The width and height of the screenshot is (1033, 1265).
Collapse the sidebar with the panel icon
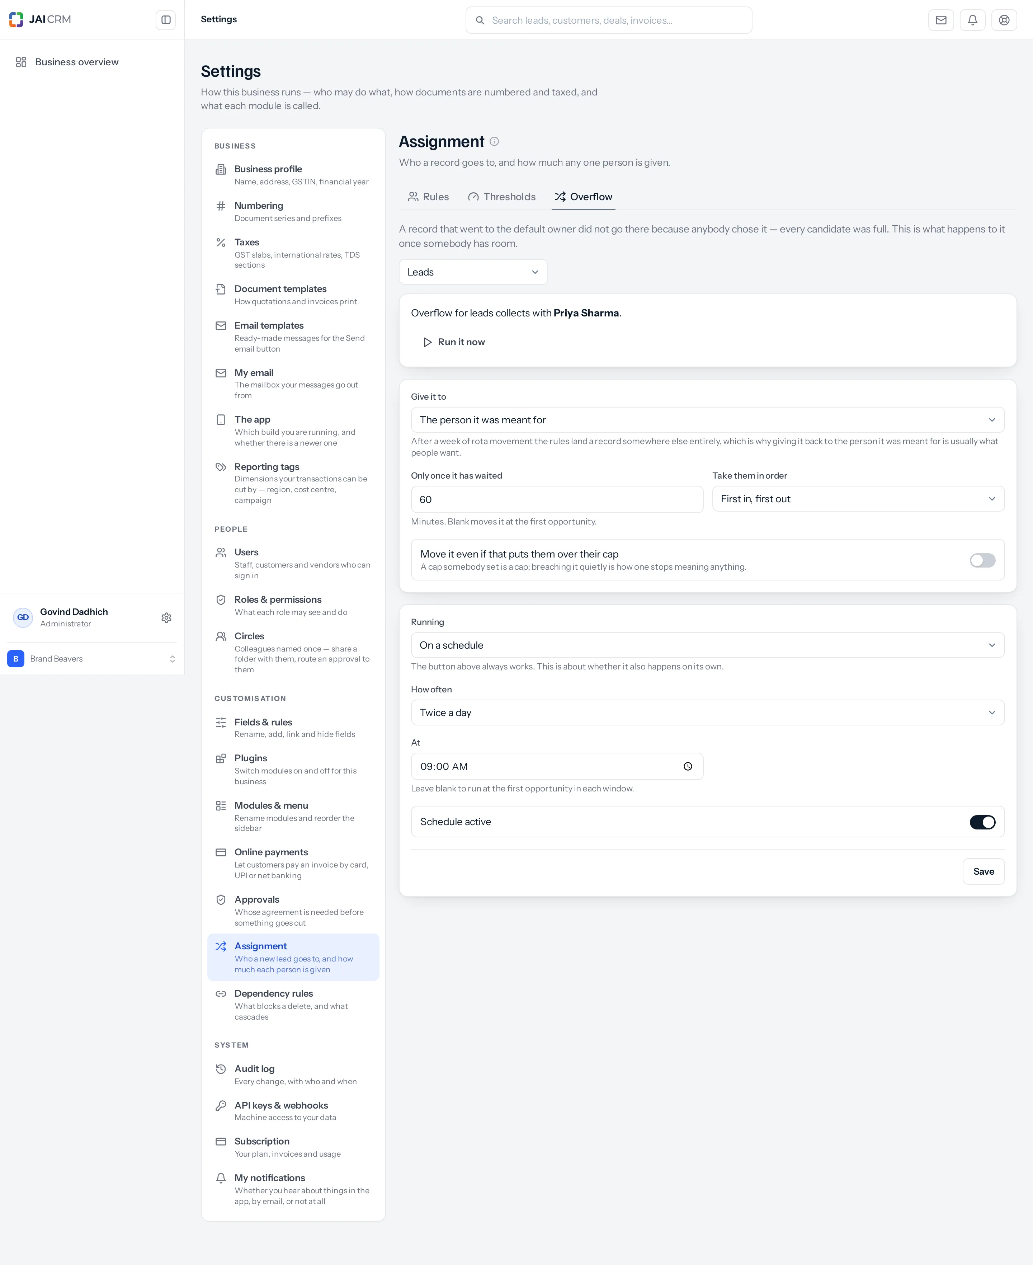click(x=165, y=20)
